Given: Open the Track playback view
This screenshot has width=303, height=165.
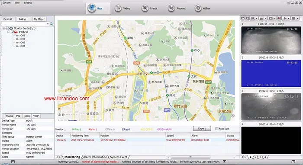Looking at the screenshot, I should pos(149,8).
